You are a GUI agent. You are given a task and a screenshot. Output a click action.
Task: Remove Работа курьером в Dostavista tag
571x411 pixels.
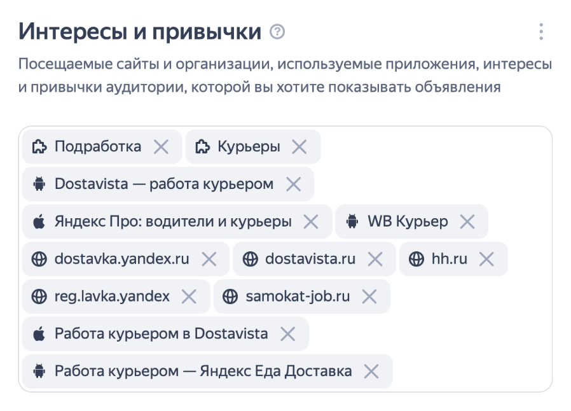[x=288, y=334]
